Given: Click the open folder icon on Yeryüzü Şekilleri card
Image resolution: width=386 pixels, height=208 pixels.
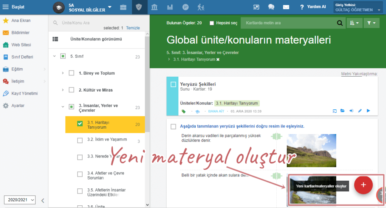Looking at the screenshot, I should coord(342,111).
